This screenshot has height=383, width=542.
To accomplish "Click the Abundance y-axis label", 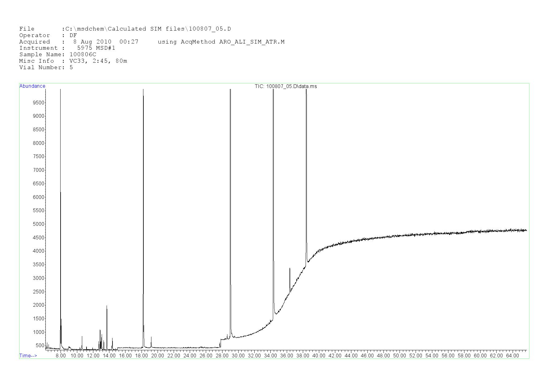I will [x=32, y=86].
